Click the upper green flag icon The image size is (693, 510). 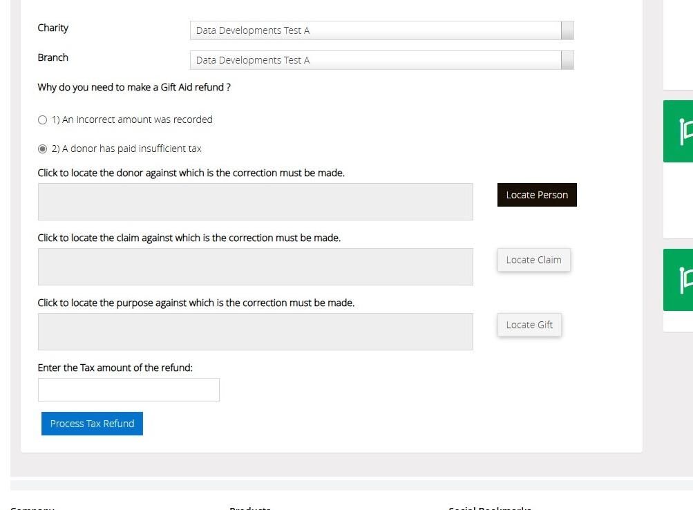pyautogui.click(x=685, y=131)
